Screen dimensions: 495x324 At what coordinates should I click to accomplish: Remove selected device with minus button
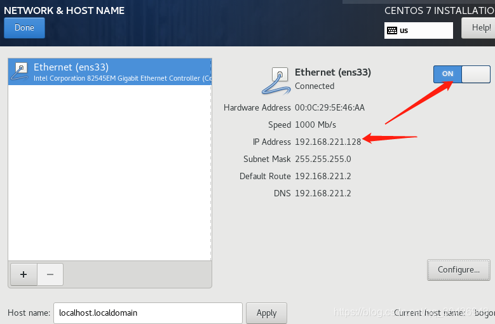[x=50, y=274]
